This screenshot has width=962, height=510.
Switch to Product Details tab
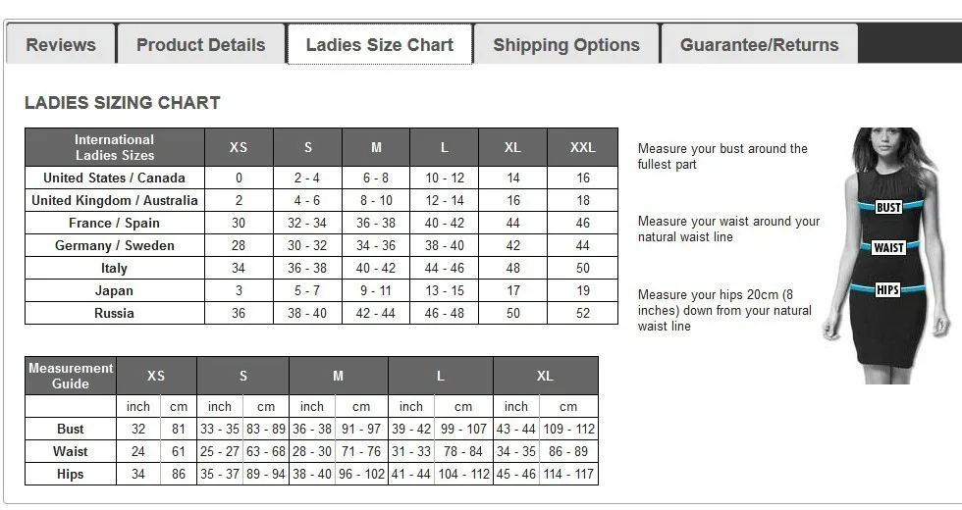coord(200,45)
